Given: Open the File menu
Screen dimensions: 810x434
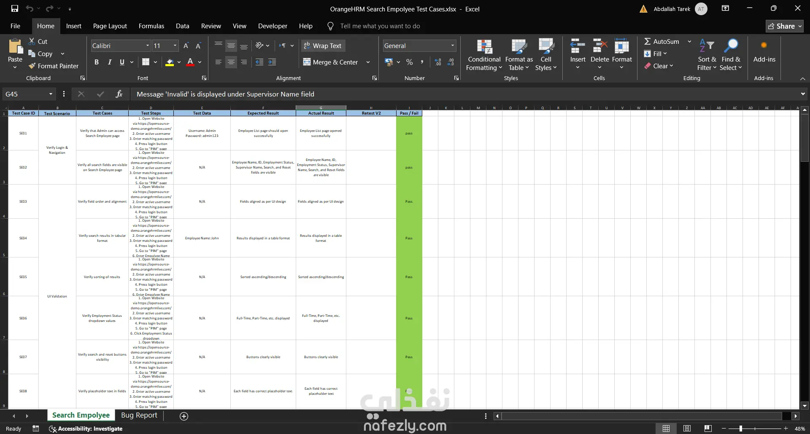Looking at the screenshot, I should click(x=15, y=26).
